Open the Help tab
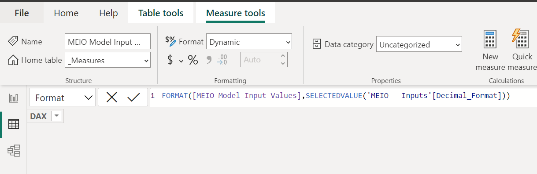 [x=108, y=13]
